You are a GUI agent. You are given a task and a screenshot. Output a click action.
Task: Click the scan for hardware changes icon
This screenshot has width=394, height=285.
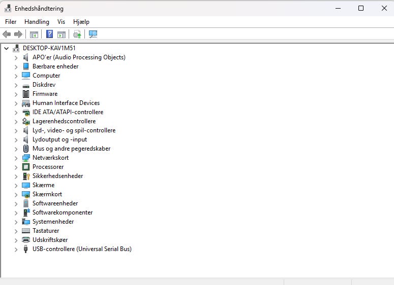click(x=93, y=34)
